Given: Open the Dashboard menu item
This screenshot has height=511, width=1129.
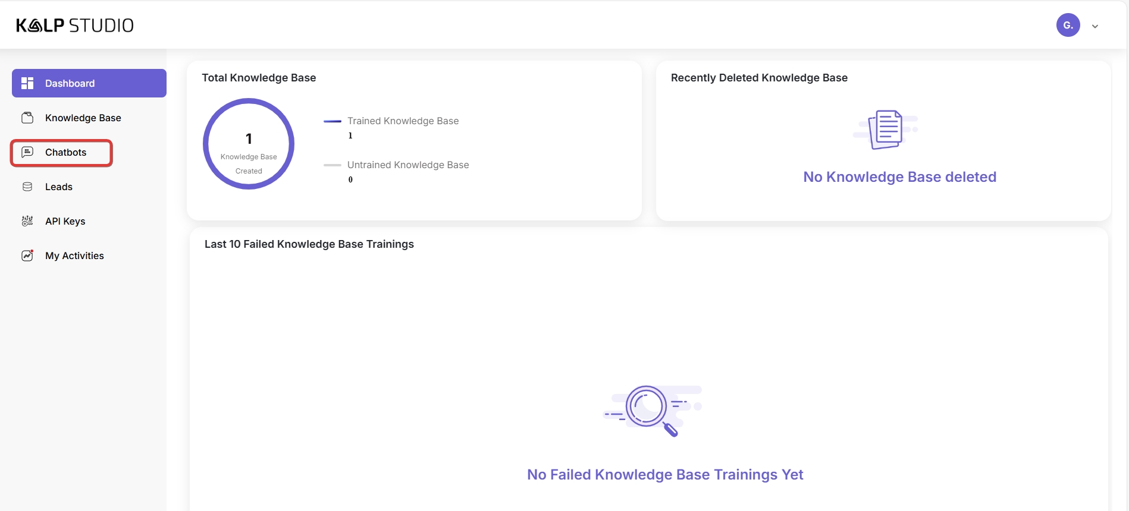Looking at the screenshot, I should (70, 83).
